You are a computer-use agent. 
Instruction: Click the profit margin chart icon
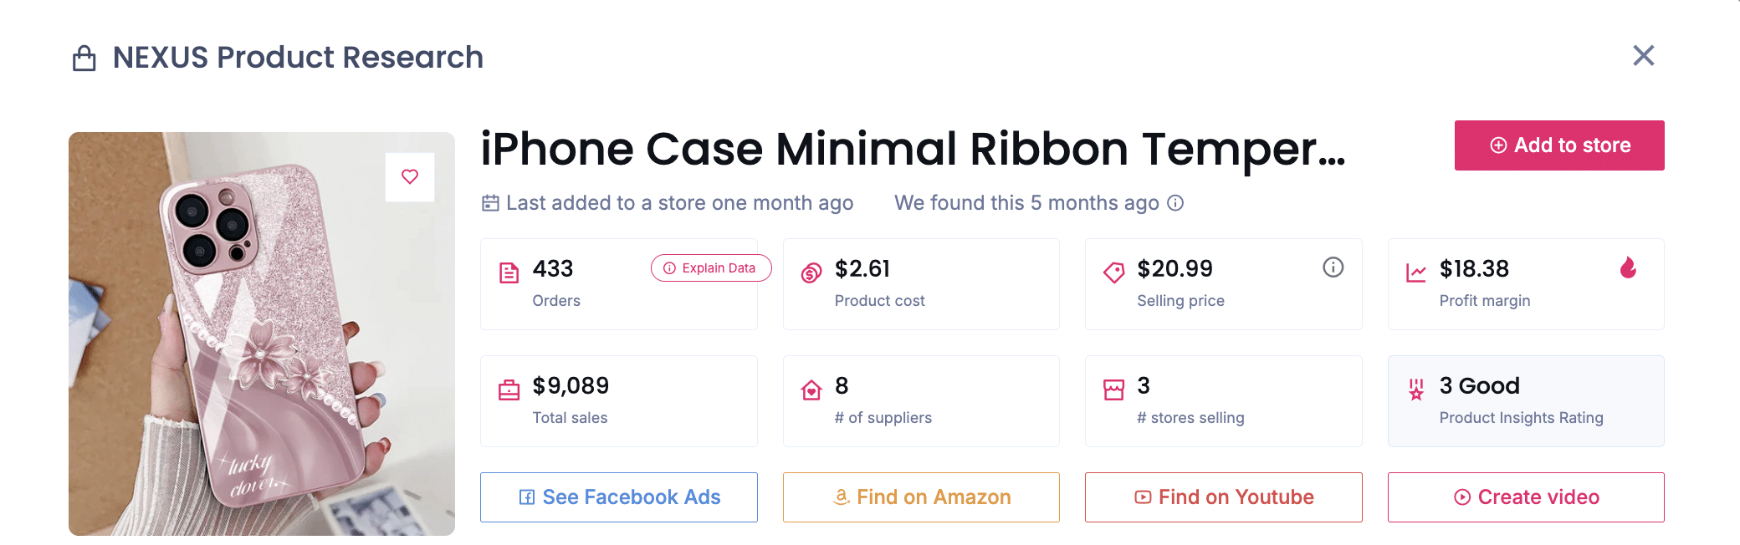tap(1416, 273)
